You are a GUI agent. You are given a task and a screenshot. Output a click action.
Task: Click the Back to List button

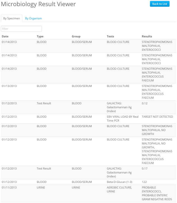[x=160, y=4]
